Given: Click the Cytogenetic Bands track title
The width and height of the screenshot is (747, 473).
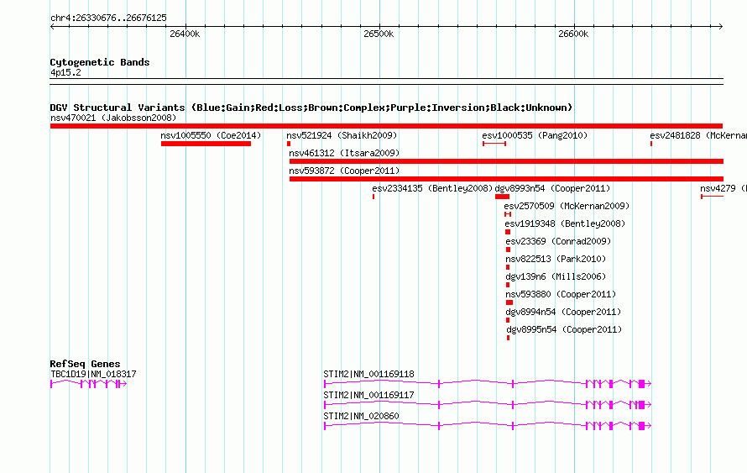Looking at the screenshot, I should click(100, 62).
